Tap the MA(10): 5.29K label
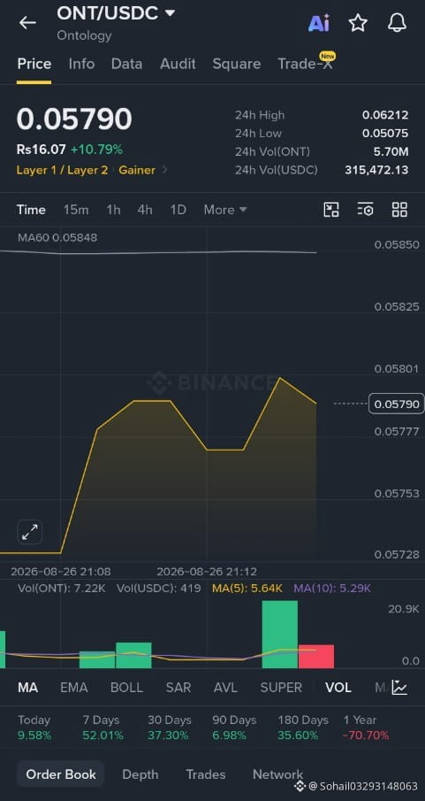425x801 pixels. [x=332, y=589]
